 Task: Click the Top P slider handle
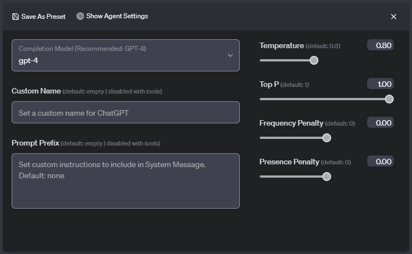click(x=389, y=99)
